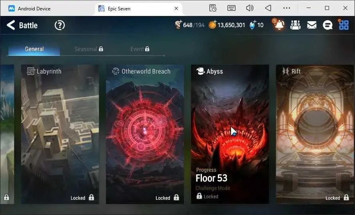The height and width of the screenshot is (215, 355).
Task: Select the locked Event tab
Action: point(140,49)
